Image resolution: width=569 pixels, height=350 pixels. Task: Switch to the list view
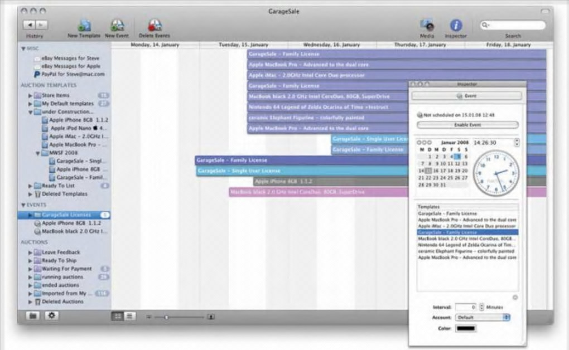tap(129, 317)
